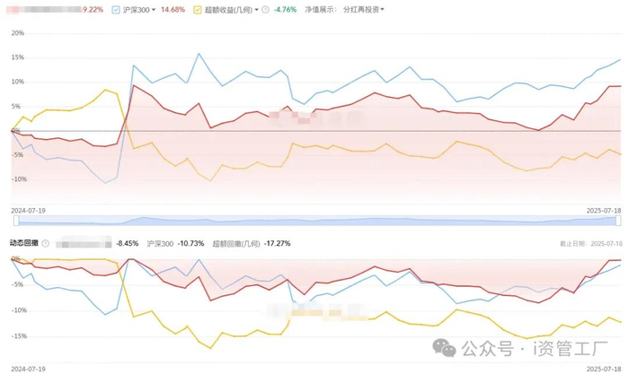Click the help icon beside 超额收益(几何)

click(265, 10)
